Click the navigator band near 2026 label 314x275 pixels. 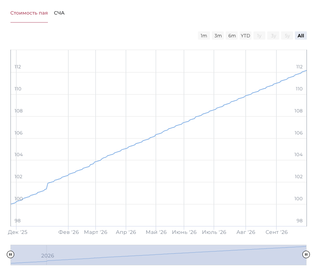[48, 256]
